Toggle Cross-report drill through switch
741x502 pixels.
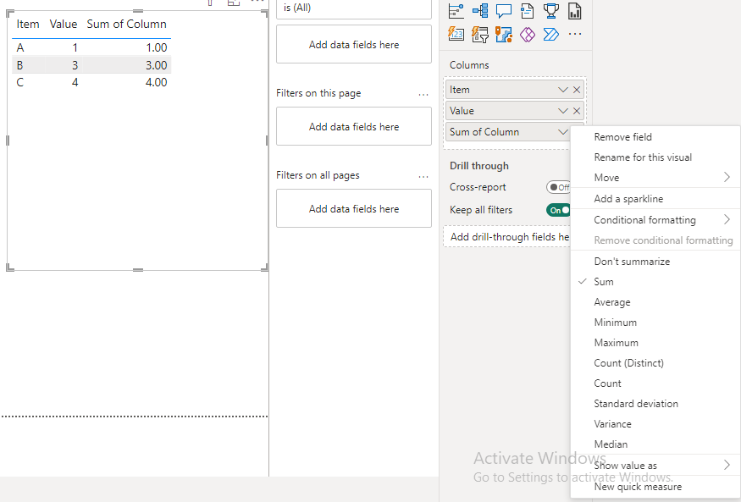coord(558,187)
